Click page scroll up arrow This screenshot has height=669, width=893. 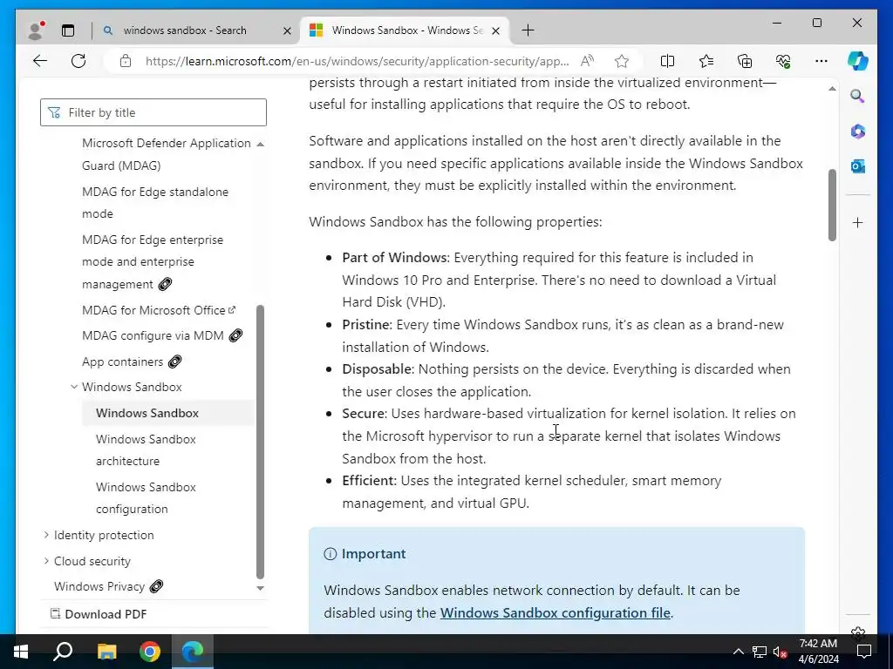[832, 89]
